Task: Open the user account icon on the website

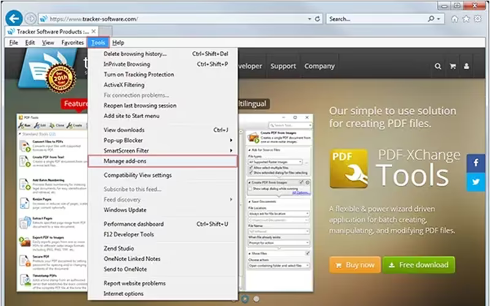Action: pyautogui.click(x=466, y=66)
